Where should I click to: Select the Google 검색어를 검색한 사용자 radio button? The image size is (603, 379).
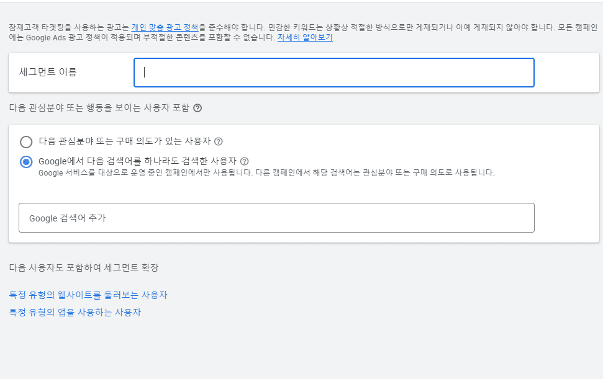[26, 162]
